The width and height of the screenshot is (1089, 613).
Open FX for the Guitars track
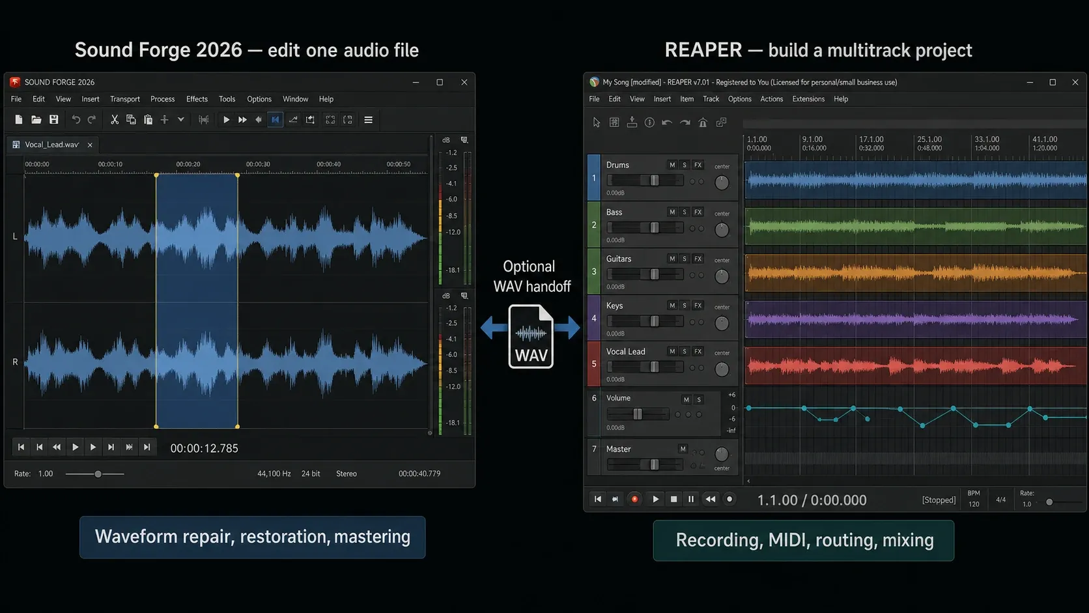698,259
